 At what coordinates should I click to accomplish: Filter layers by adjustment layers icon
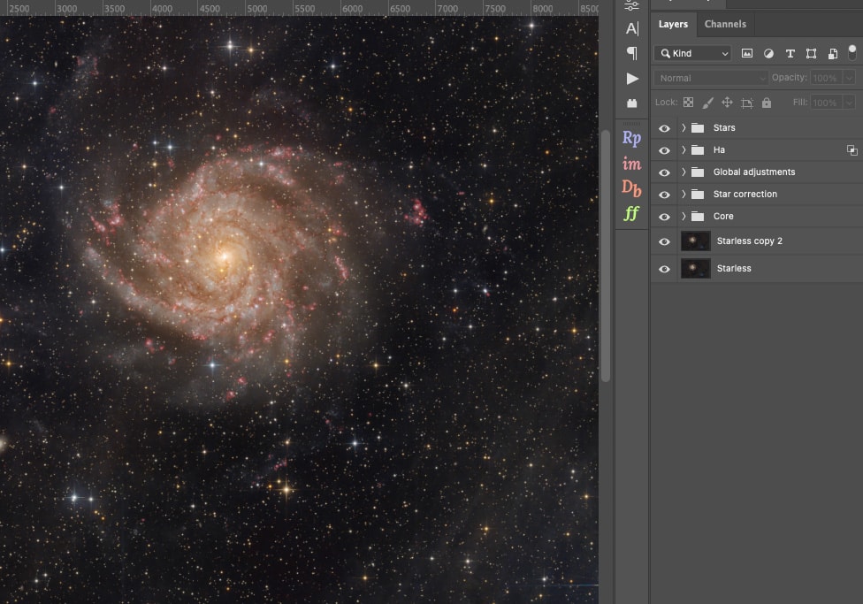pyautogui.click(x=768, y=53)
